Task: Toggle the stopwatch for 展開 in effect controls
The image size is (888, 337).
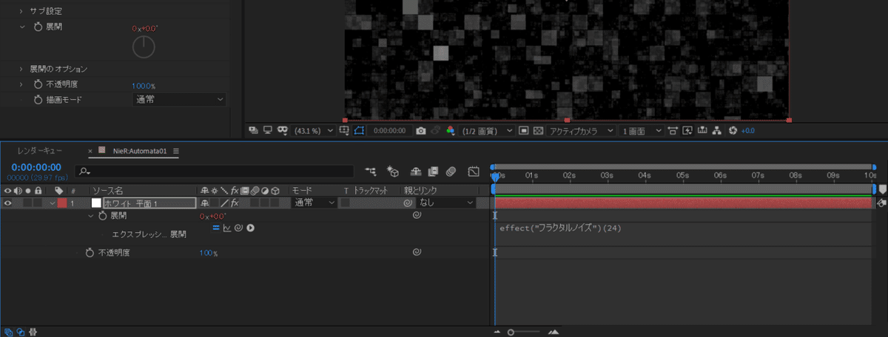Action: (38, 27)
